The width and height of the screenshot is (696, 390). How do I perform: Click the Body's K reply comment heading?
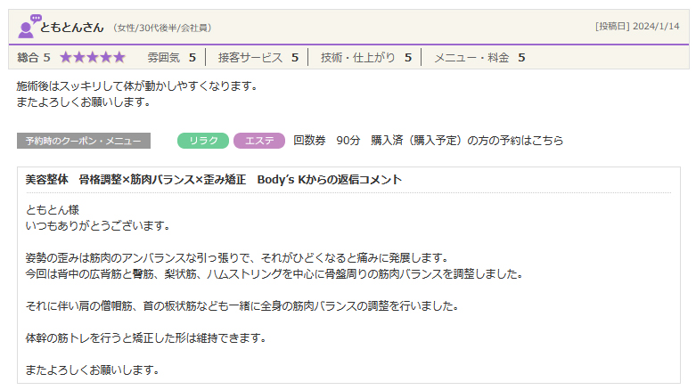click(x=214, y=180)
